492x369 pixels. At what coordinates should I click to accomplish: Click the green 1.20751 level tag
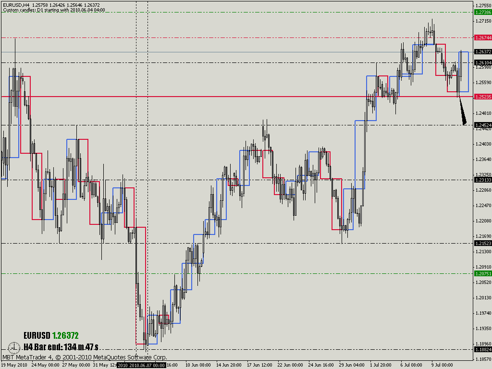[x=483, y=273]
